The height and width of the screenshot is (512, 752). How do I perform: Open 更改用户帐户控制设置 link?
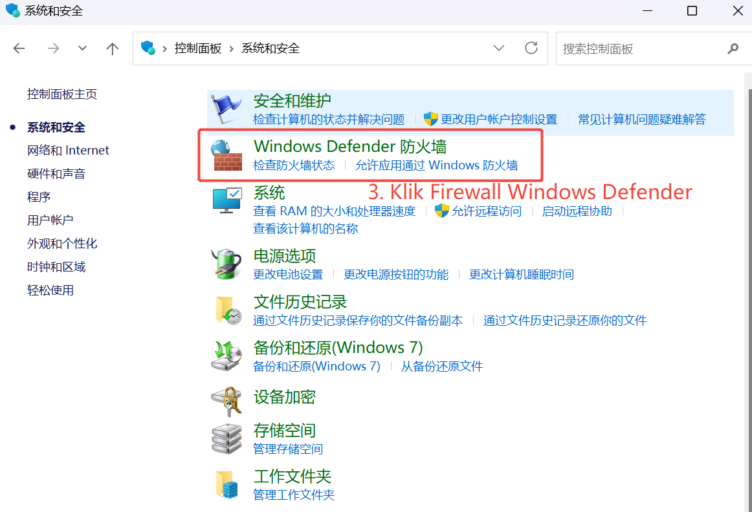[x=499, y=119]
